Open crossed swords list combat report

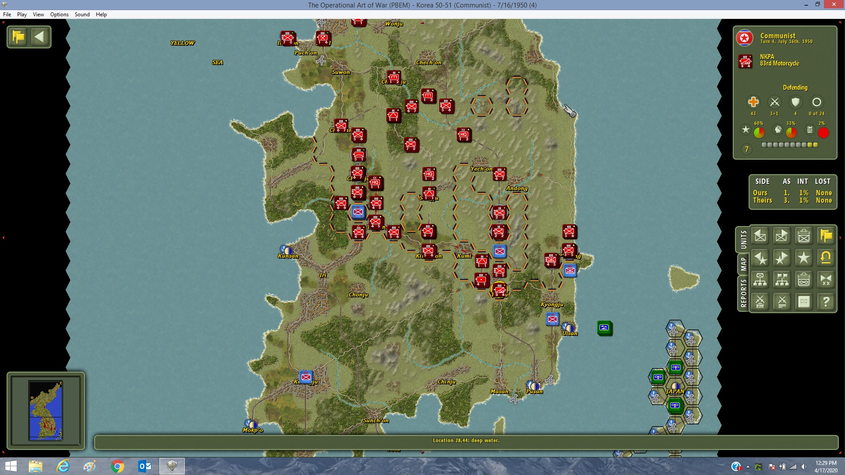(x=782, y=302)
